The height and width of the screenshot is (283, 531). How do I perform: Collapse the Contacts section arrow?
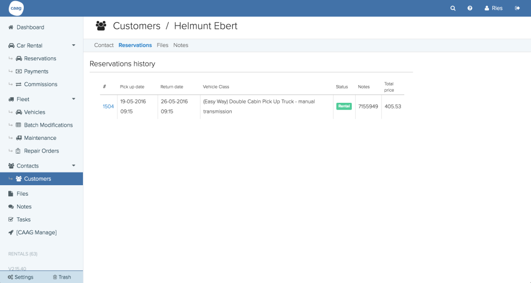click(x=74, y=166)
